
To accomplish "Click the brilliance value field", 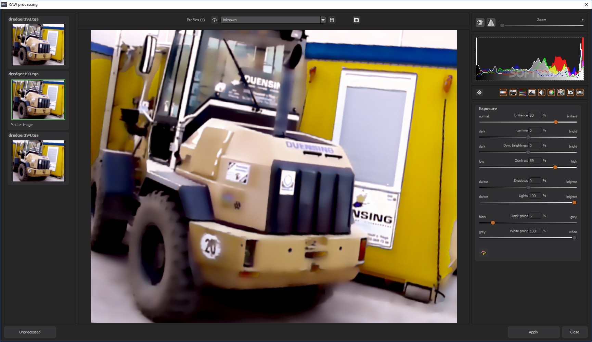I will tap(535, 115).
